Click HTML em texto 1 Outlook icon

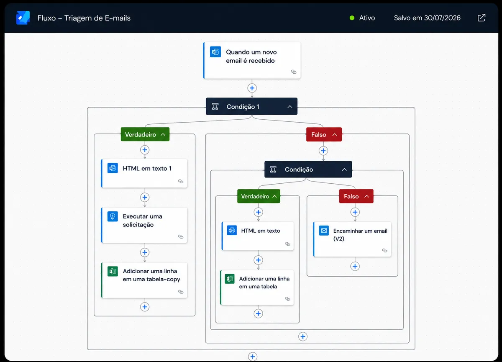coord(113,168)
